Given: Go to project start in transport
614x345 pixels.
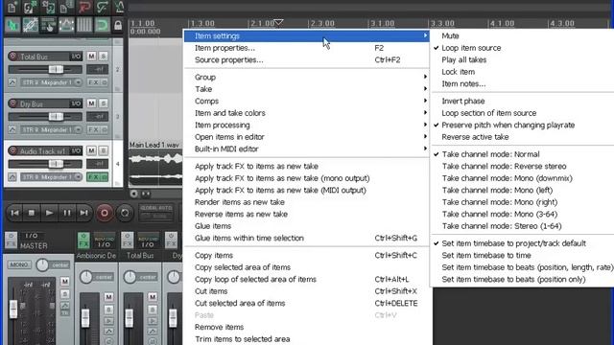Looking at the screenshot, I should tap(15, 213).
